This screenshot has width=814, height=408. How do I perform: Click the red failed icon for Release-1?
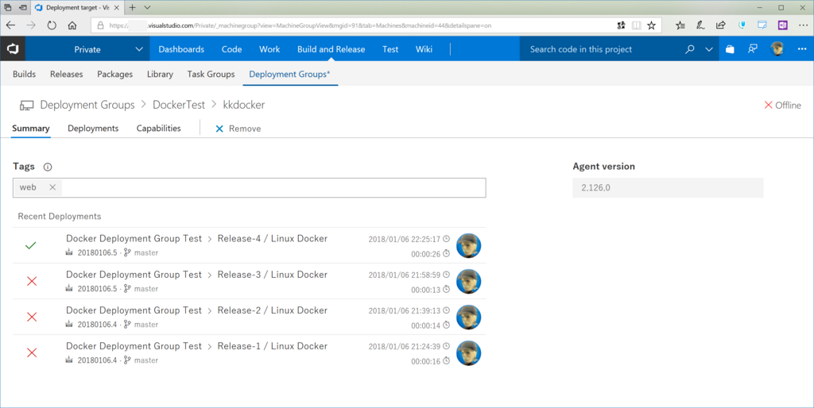click(x=32, y=352)
